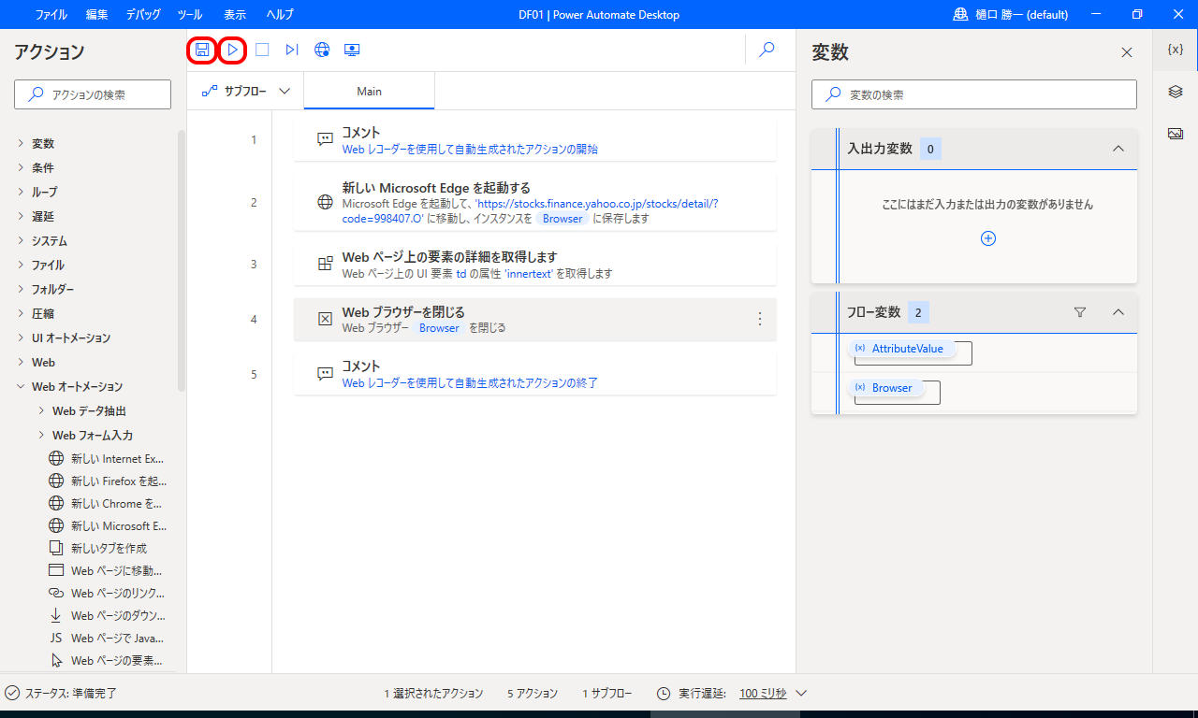Image resolution: width=1198 pixels, height=718 pixels.
Task: Select the Web ブラウザーを閉じる step
Action: (534, 320)
